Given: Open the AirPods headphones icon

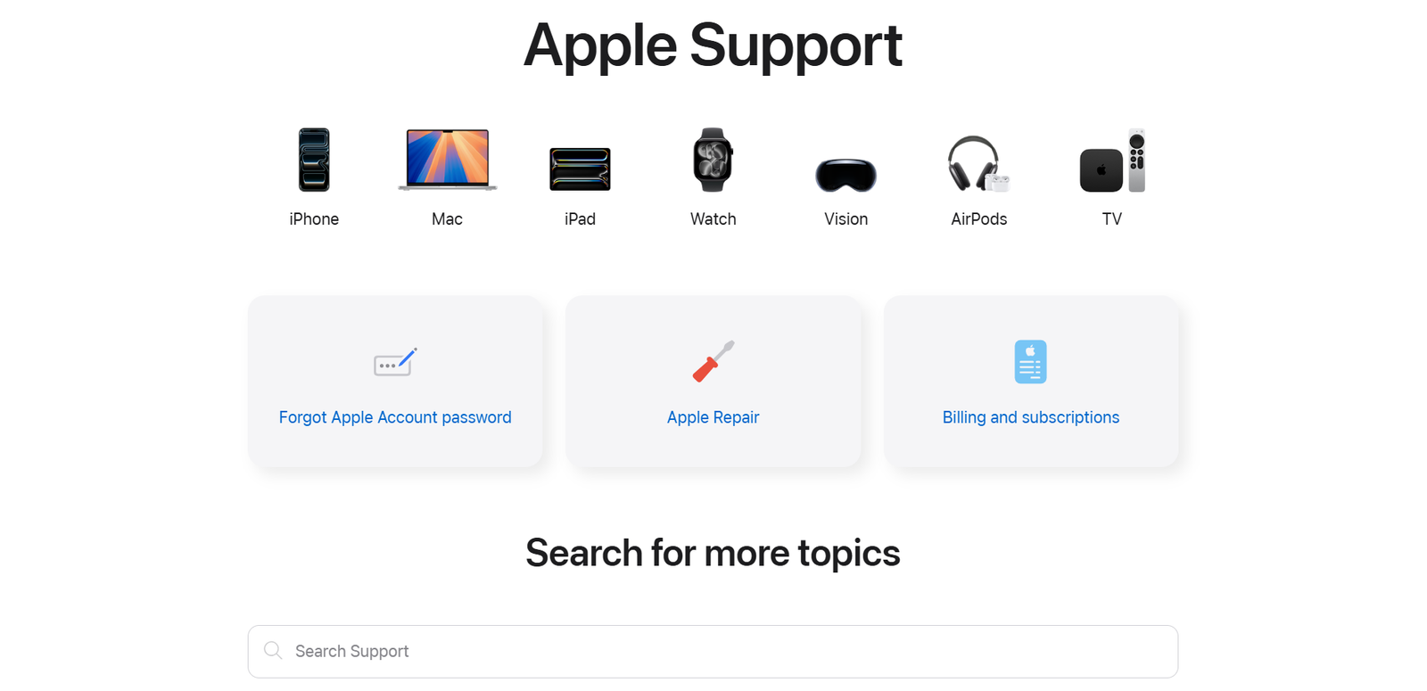Looking at the screenshot, I should coord(978,163).
